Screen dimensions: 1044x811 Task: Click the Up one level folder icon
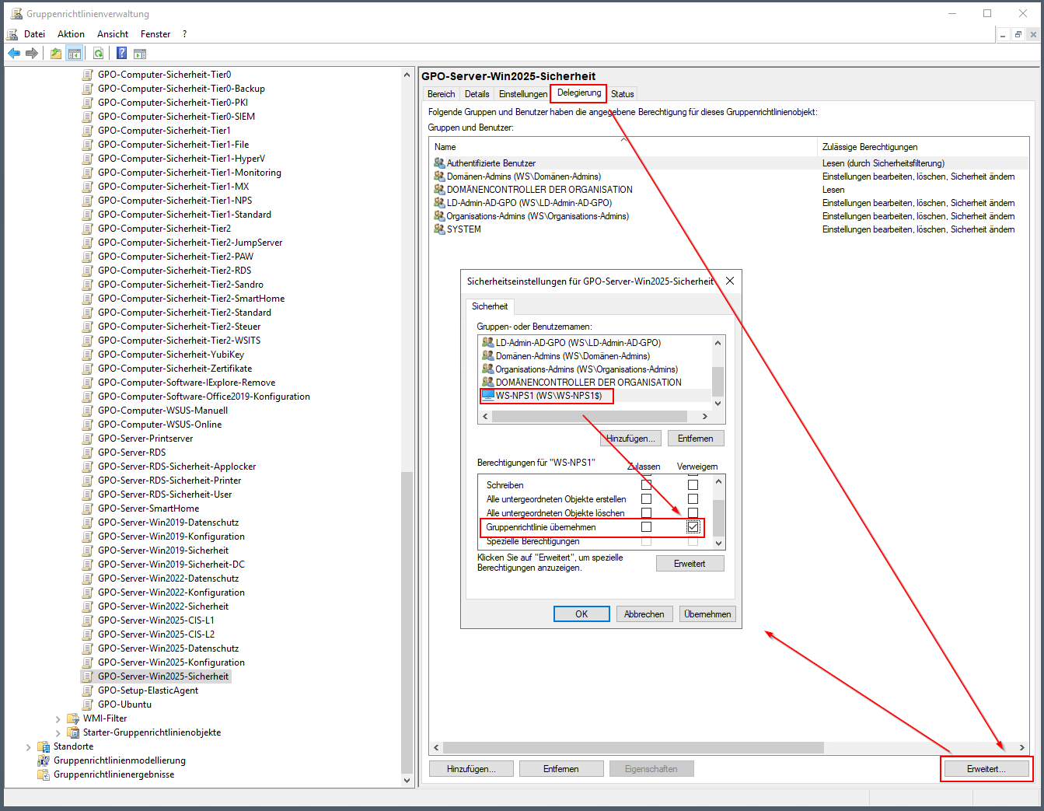coord(56,53)
